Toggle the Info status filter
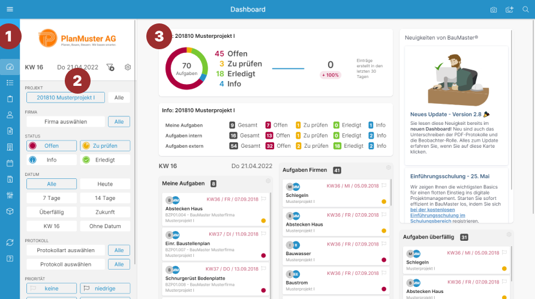535x299 pixels. (52, 160)
